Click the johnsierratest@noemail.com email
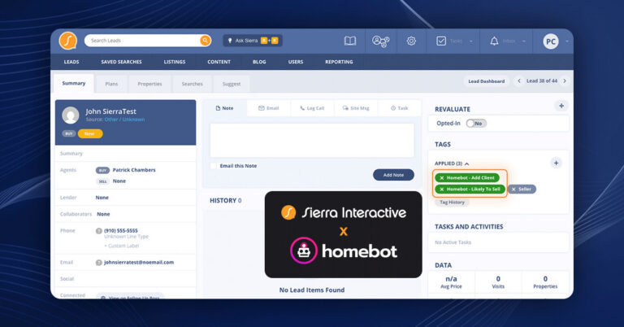 [x=139, y=263]
